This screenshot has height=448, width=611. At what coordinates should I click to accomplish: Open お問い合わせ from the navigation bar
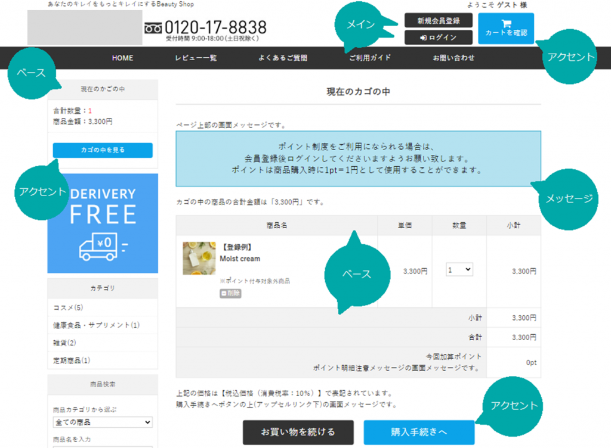(x=453, y=58)
